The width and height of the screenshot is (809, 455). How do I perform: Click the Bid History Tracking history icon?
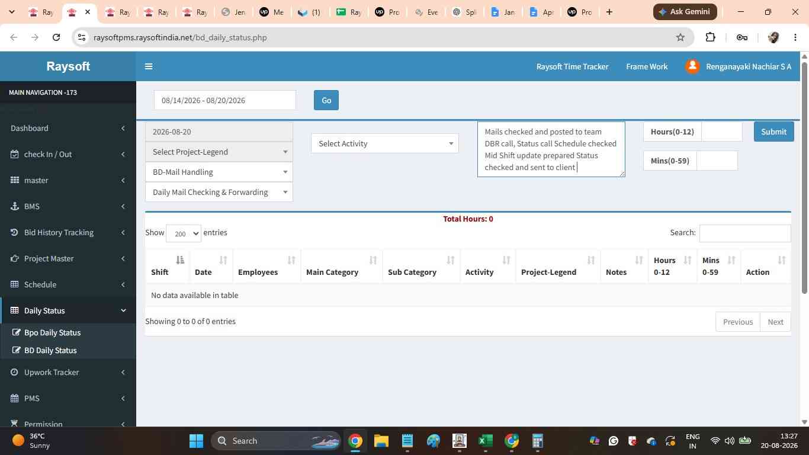click(x=15, y=232)
